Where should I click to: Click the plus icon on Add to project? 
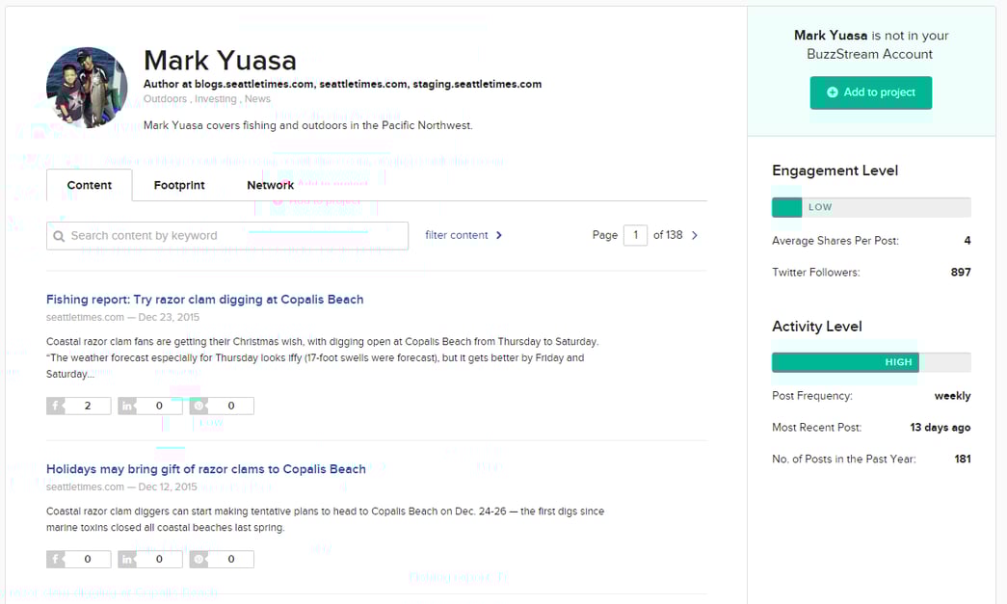point(833,92)
